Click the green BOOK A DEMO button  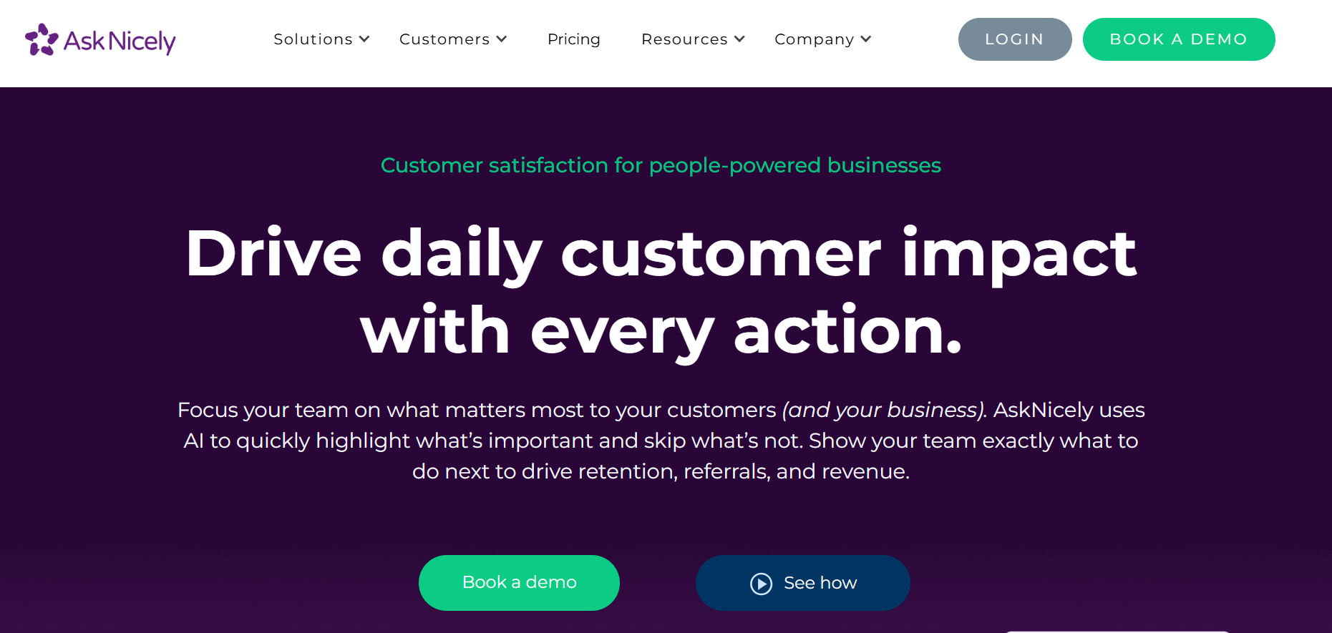point(1178,39)
